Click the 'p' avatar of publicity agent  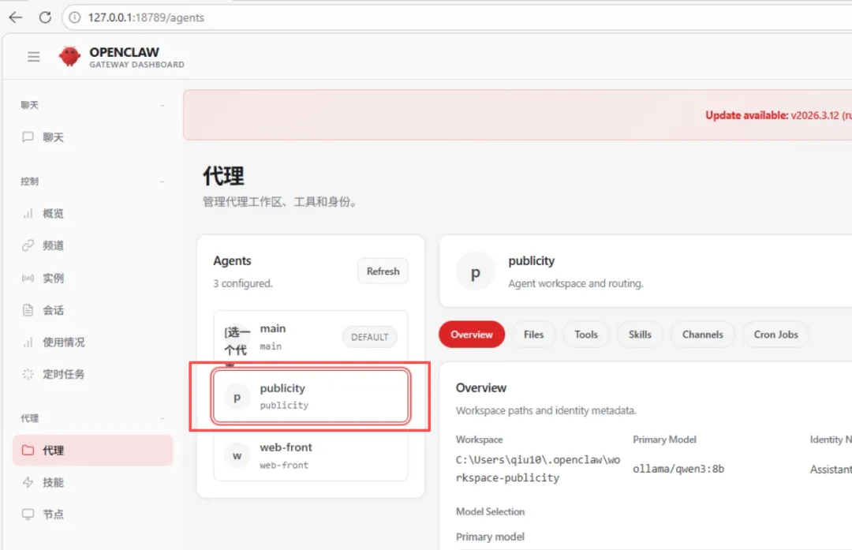point(237,397)
